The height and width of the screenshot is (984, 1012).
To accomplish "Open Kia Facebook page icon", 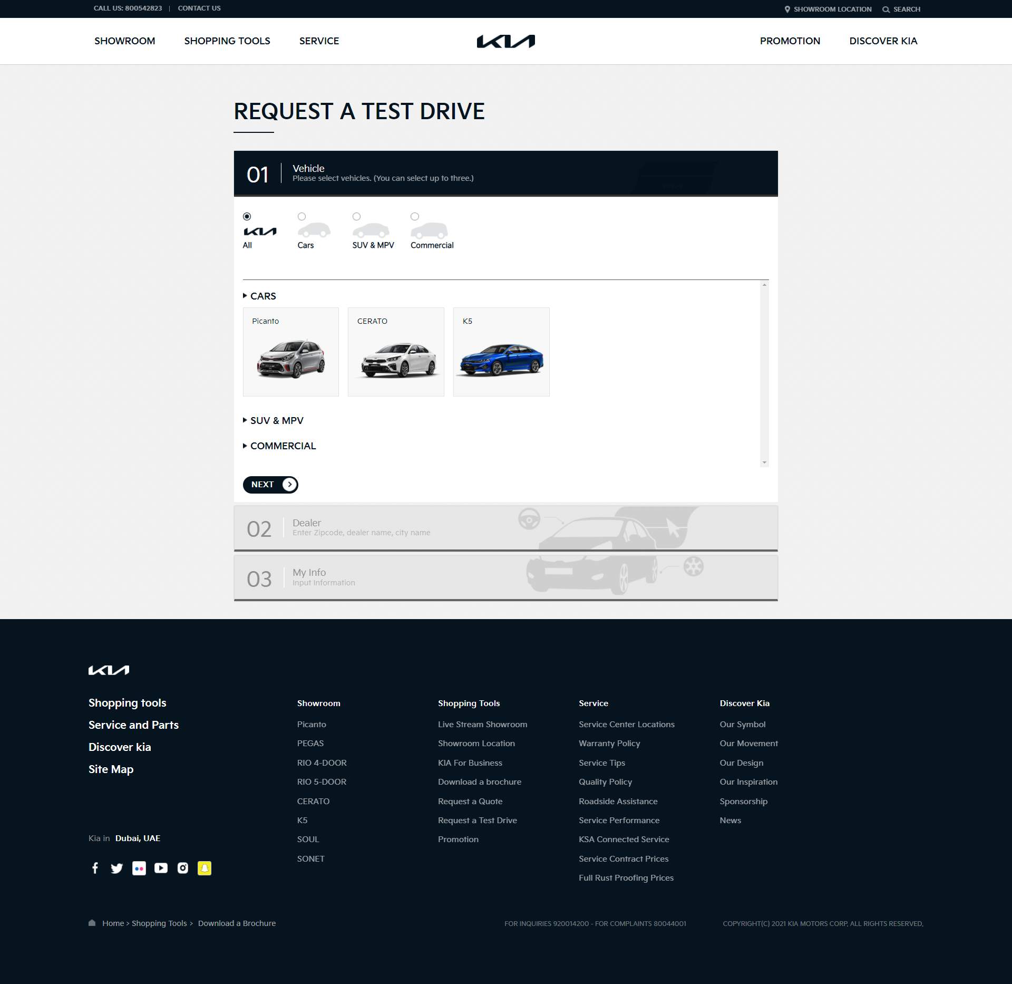I will pos(95,868).
